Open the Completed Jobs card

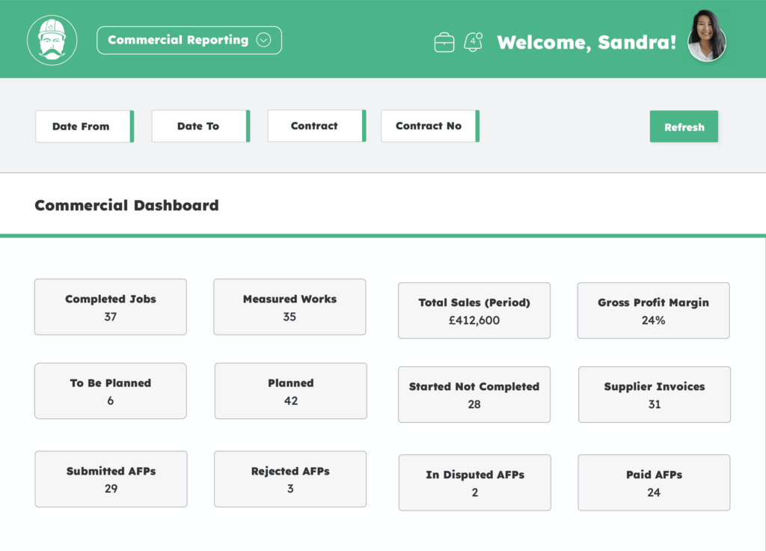tap(111, 307)
